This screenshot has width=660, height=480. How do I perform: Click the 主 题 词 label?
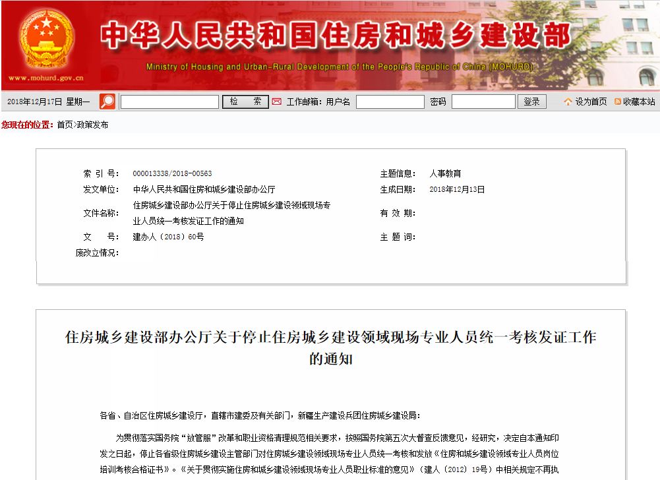pyautogui.click(x=398, y=237)
